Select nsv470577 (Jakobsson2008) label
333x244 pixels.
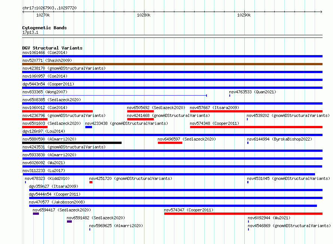[x=57, y=202]
